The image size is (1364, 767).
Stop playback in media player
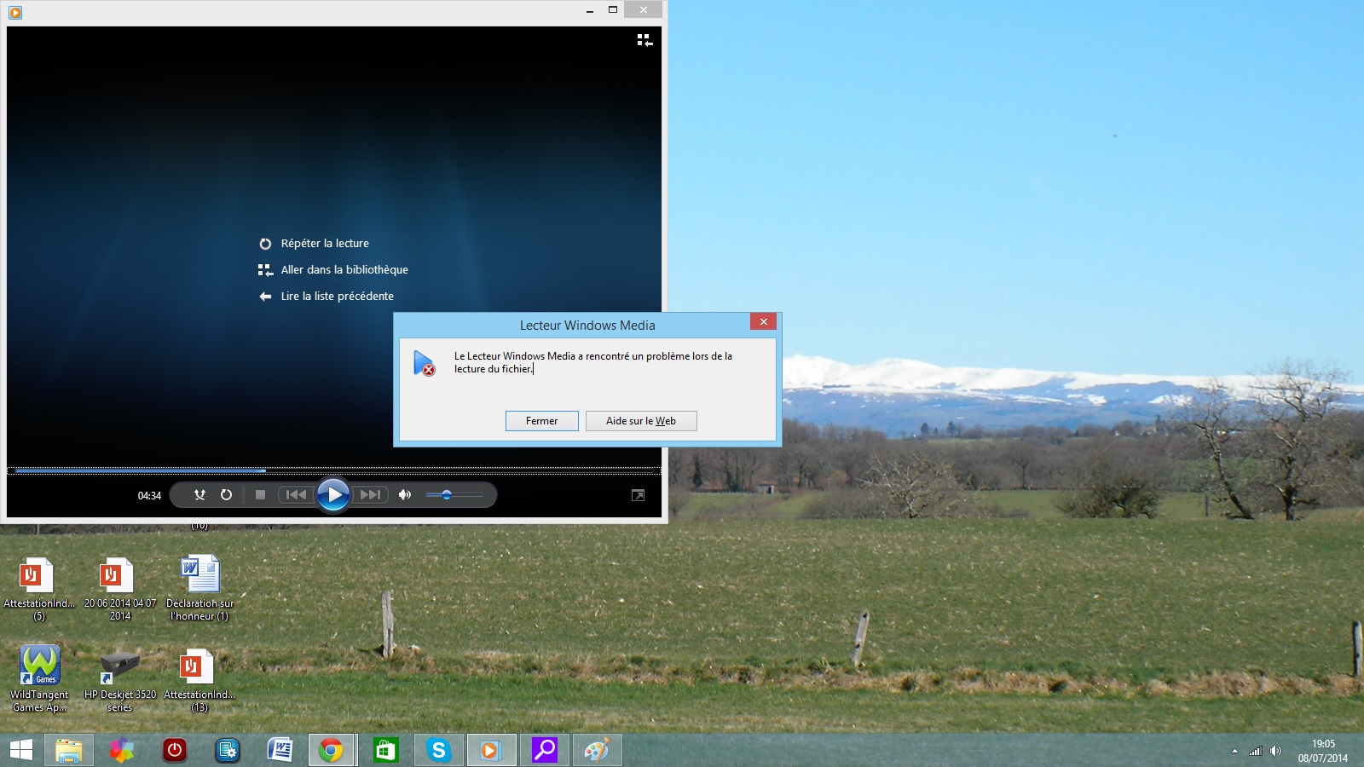[x=260, y=495]
